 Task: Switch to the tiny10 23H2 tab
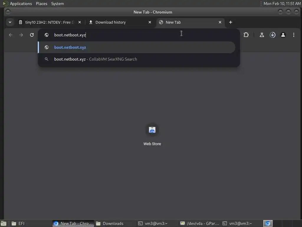(50, 22)
